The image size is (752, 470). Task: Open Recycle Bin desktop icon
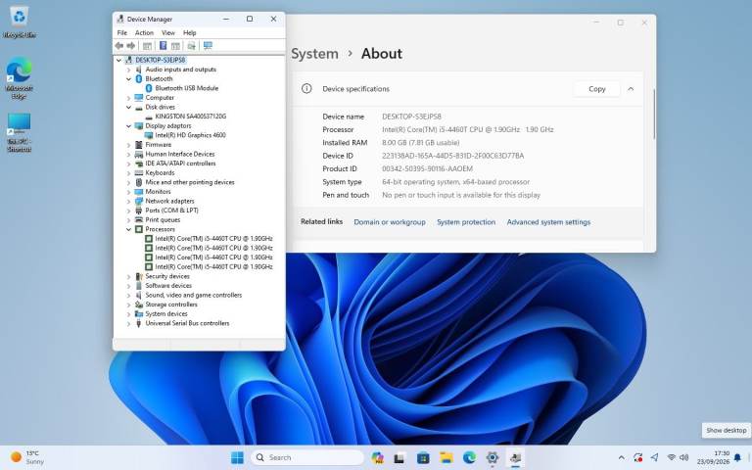point(20,23)
